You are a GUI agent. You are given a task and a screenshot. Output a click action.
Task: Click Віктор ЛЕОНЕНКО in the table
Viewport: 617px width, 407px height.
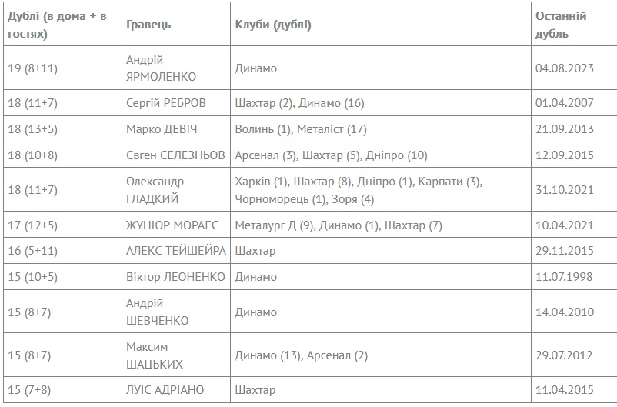(175, 277)
